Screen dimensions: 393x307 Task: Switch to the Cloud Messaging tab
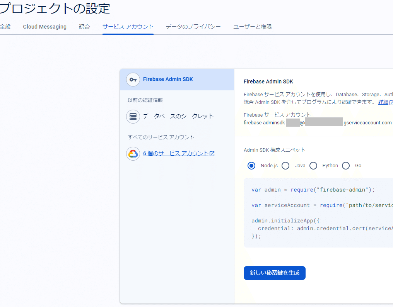coord(44,27)
